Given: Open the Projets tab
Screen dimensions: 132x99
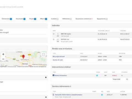Looking at the screenshot, I should pos(33,19).
